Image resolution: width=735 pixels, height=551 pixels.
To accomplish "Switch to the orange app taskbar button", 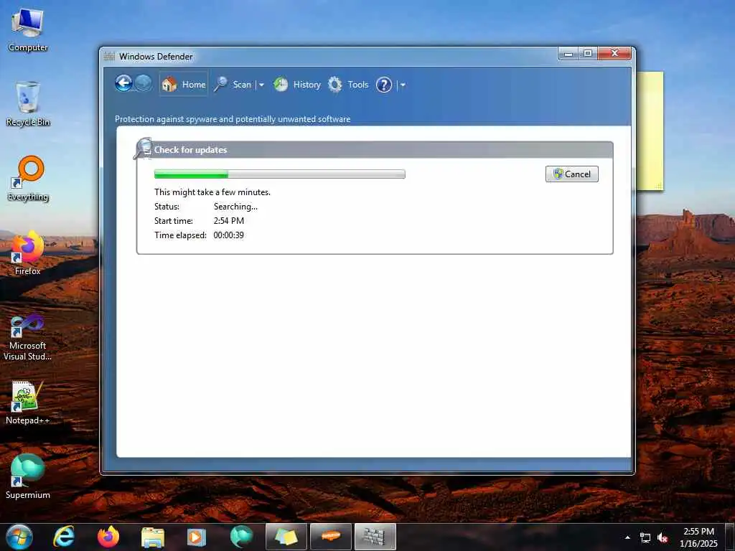I will 330,537.
